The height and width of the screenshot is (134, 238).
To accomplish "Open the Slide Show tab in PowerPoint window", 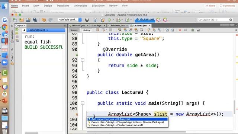I will (98, 6).
